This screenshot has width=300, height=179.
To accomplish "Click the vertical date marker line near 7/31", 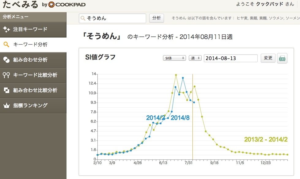I will pyautogui.click(x=192, y=117).
